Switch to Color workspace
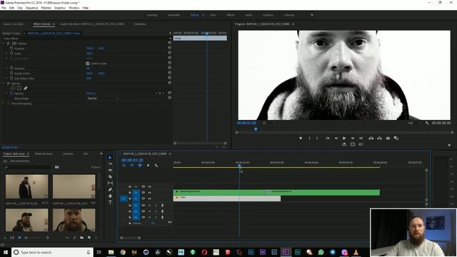 [213, 15]
